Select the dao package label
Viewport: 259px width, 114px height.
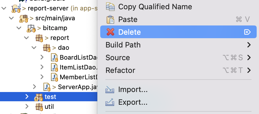[x=64, y=48]
